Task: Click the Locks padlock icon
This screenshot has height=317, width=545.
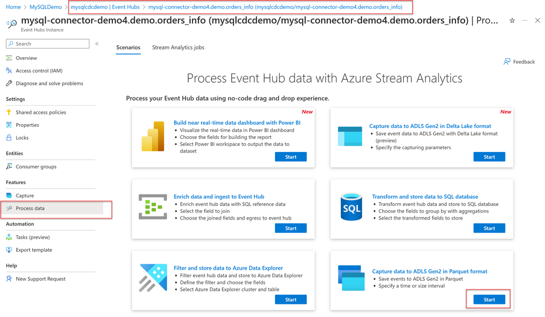Action: click(x=9, y=137)
